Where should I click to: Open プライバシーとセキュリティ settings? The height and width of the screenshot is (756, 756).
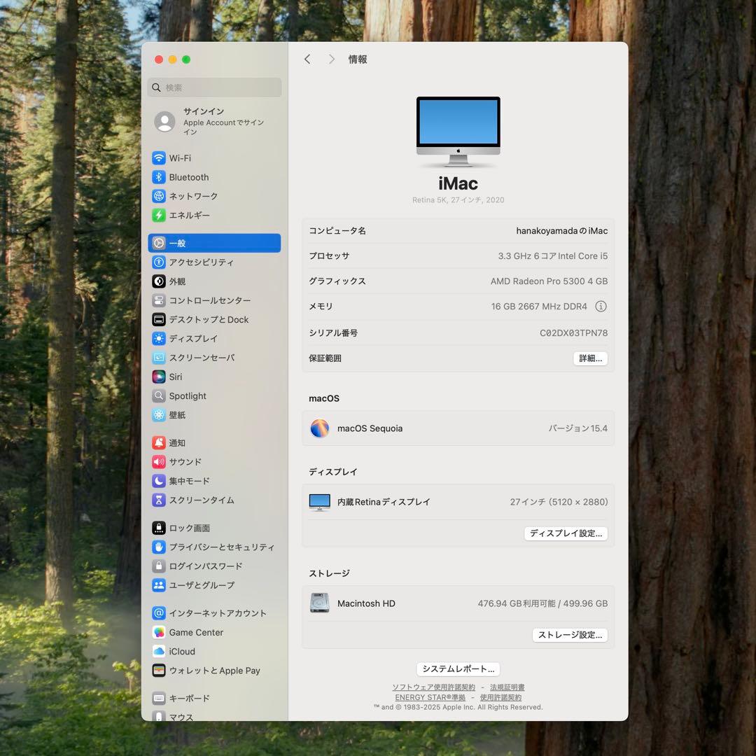pyautogui.click(x=221, y=547)
